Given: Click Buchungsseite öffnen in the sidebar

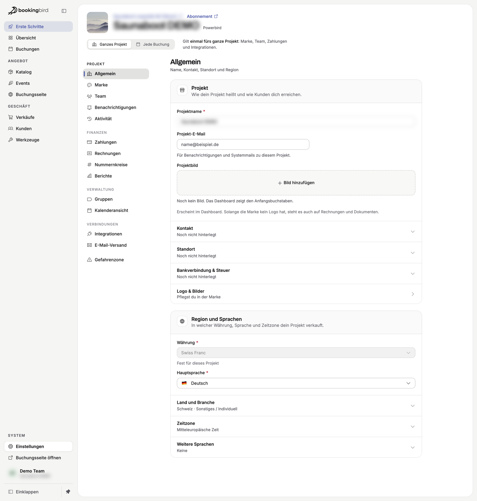Looking at the screenshot, I should [x=38, y=458].
